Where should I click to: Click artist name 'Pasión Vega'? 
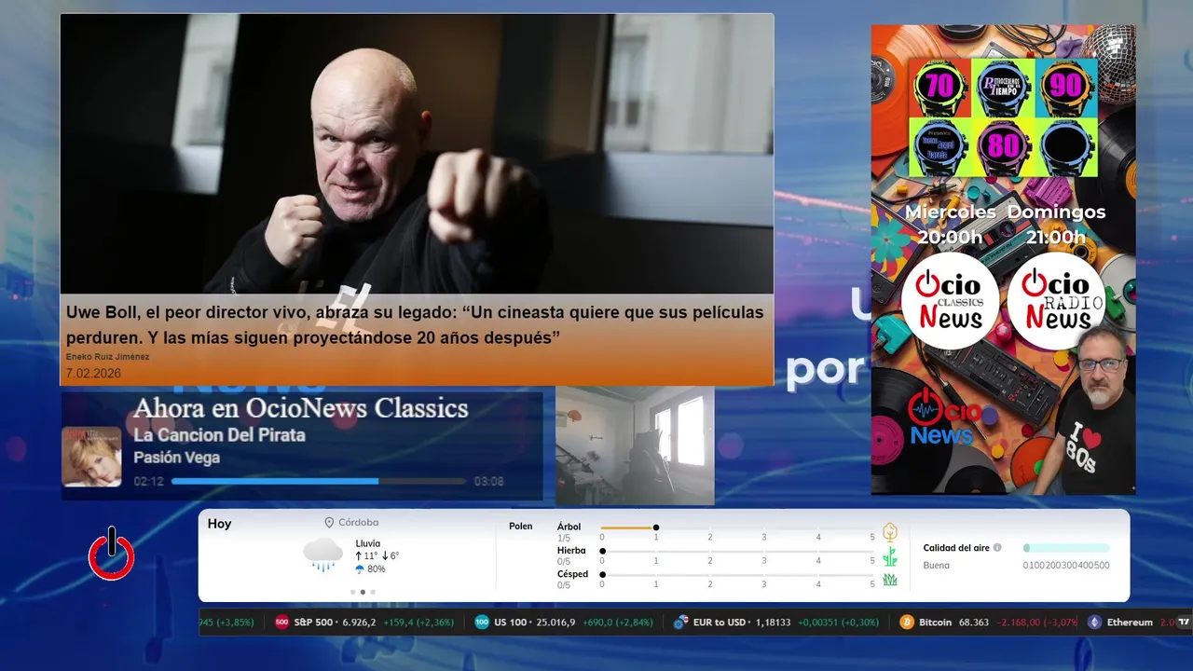(x=176, y=458)
